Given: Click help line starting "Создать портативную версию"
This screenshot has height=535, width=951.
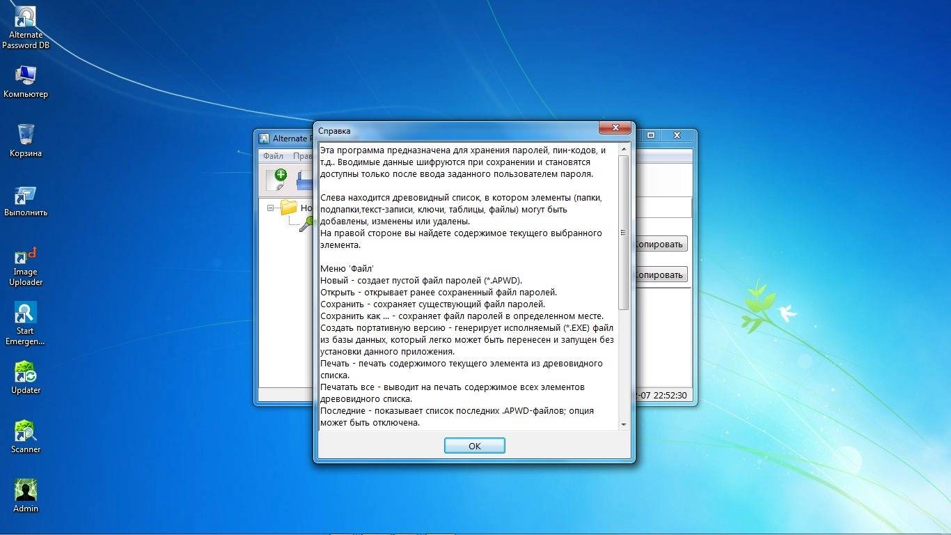Looking at the screenshot, I should tap(467, 327).
